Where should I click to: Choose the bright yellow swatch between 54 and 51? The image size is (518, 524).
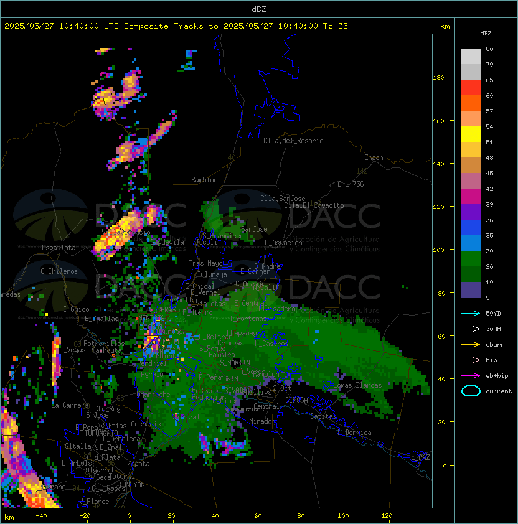471,134
